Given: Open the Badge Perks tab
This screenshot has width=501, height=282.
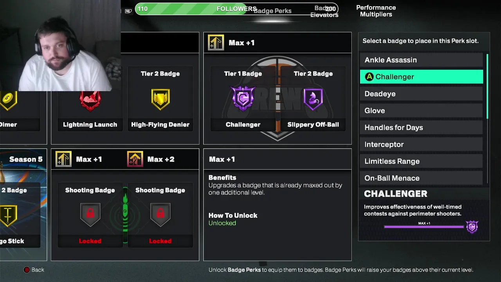Looking at the screenshot, I should pyautogui.click(x=272, y=11).
